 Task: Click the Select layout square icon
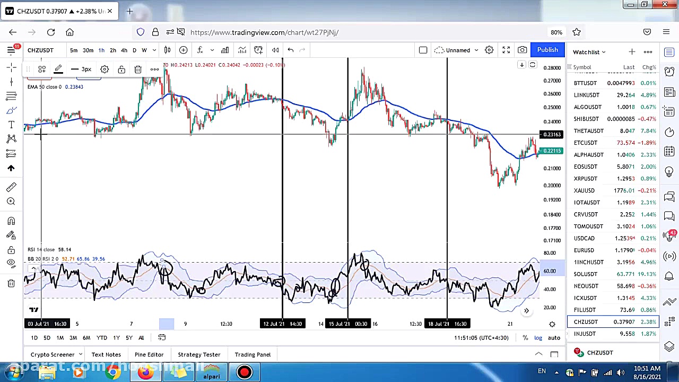pyautogui.click(x=423, y=50)
